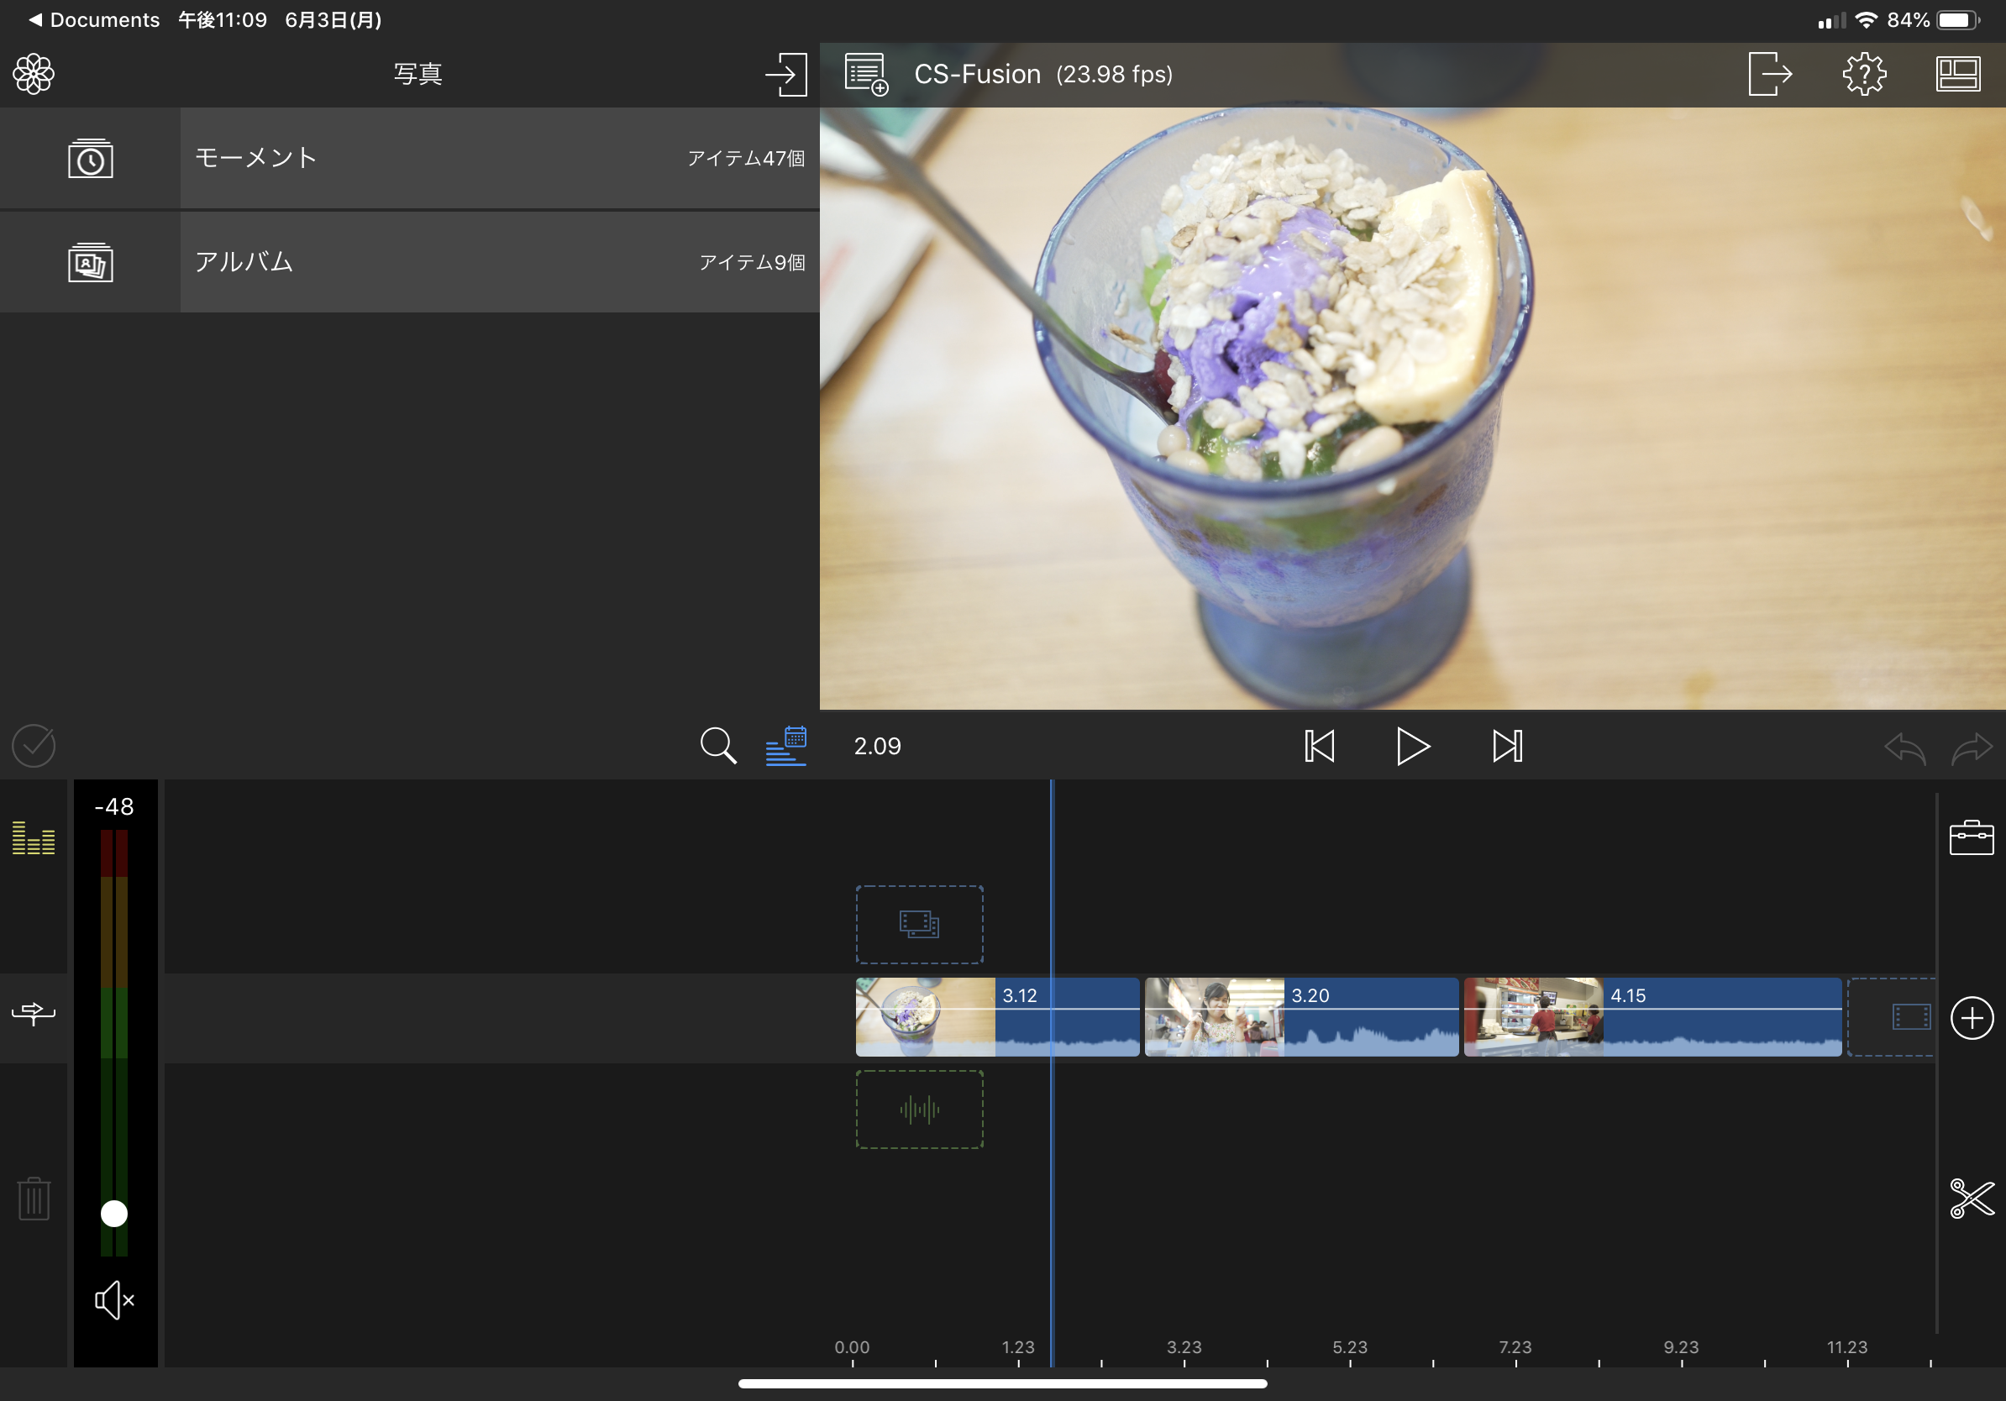Screen dimensions: 2006x1401
Task: Tap the export share icon
Action: (x=1769, y=74)
